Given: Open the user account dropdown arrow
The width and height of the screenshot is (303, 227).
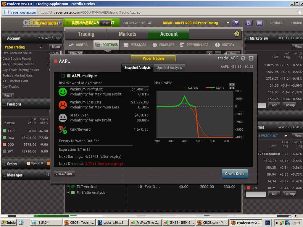Looking at the screenshot, I should click(228, 23).
